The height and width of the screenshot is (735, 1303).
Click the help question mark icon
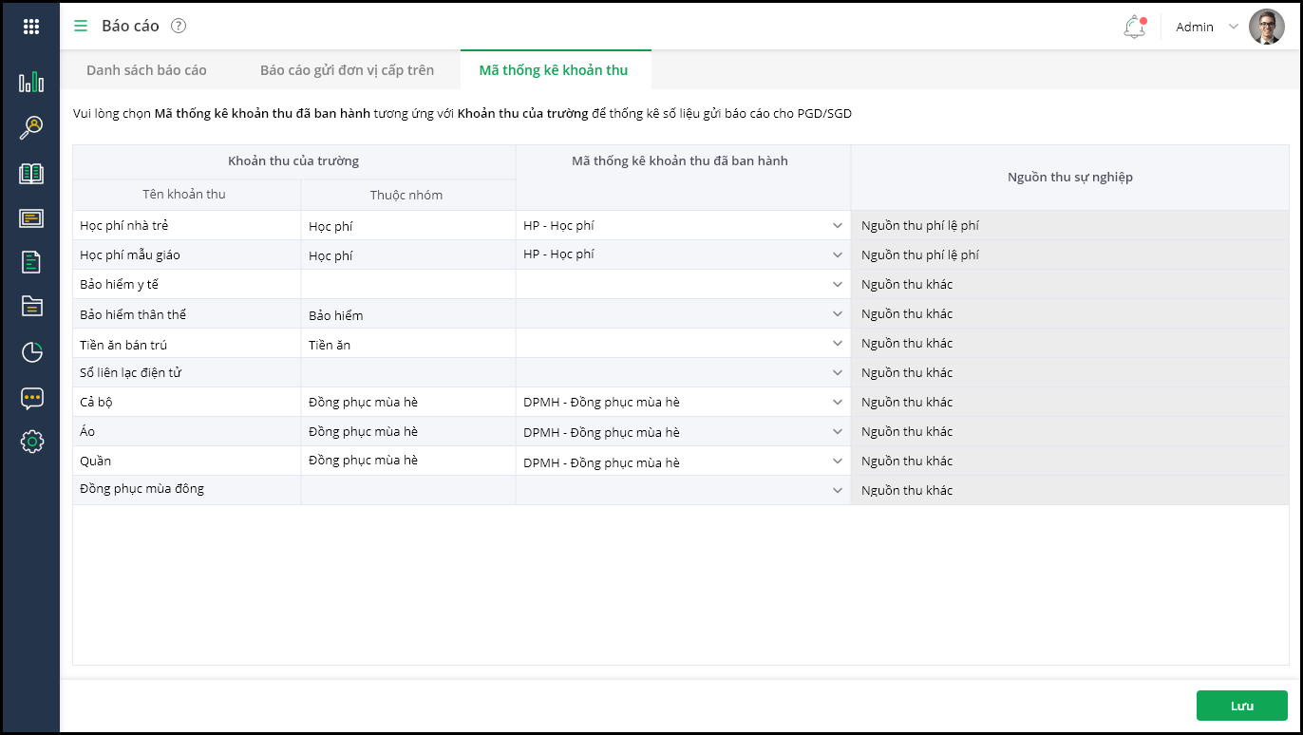coord(179,26)
